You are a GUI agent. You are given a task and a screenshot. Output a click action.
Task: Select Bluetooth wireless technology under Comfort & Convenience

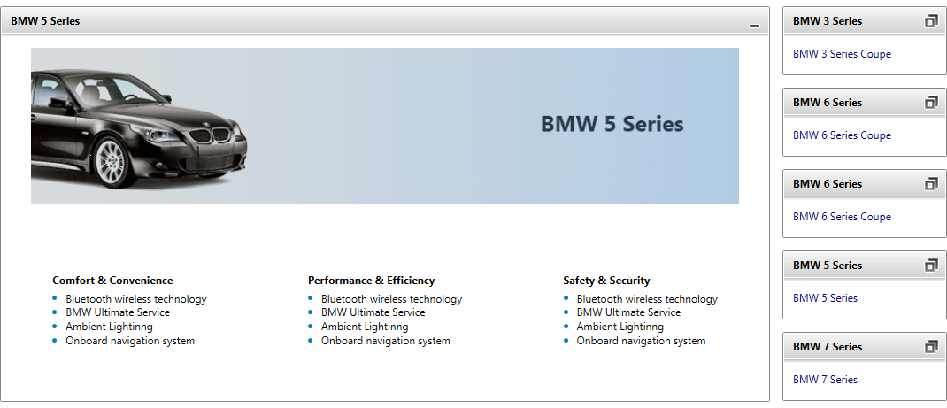[135, 299]
